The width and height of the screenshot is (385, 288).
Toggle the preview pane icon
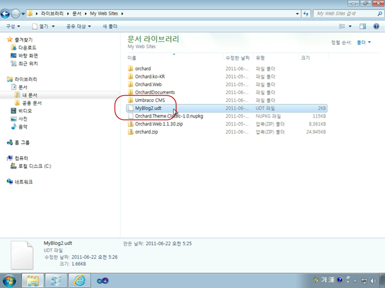tap(363, 26)
